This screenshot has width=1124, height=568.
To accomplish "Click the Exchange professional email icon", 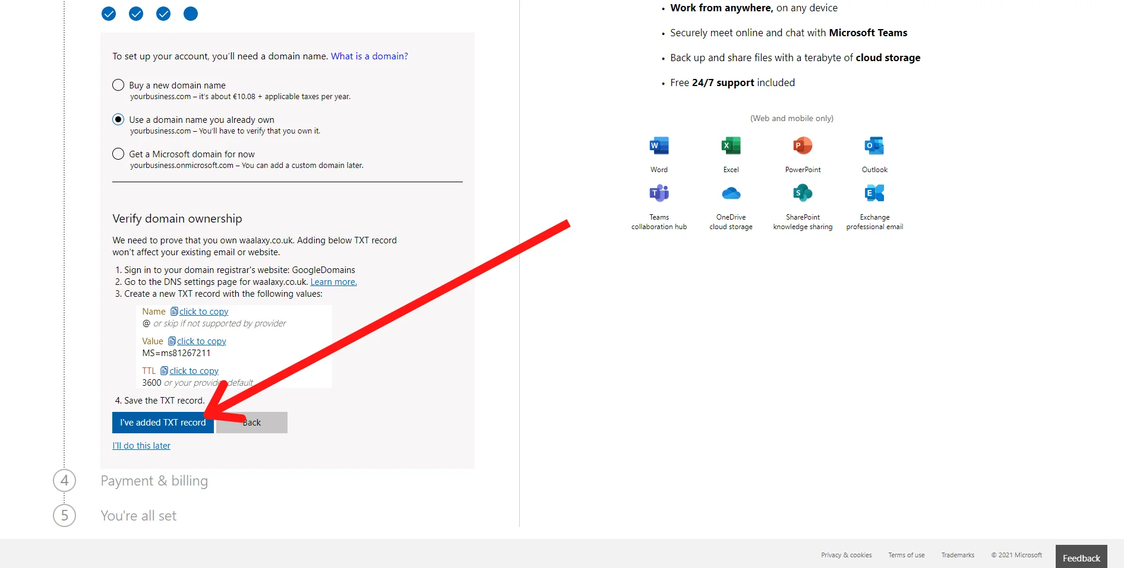I will pyautogui.click(x=874, y=193).
